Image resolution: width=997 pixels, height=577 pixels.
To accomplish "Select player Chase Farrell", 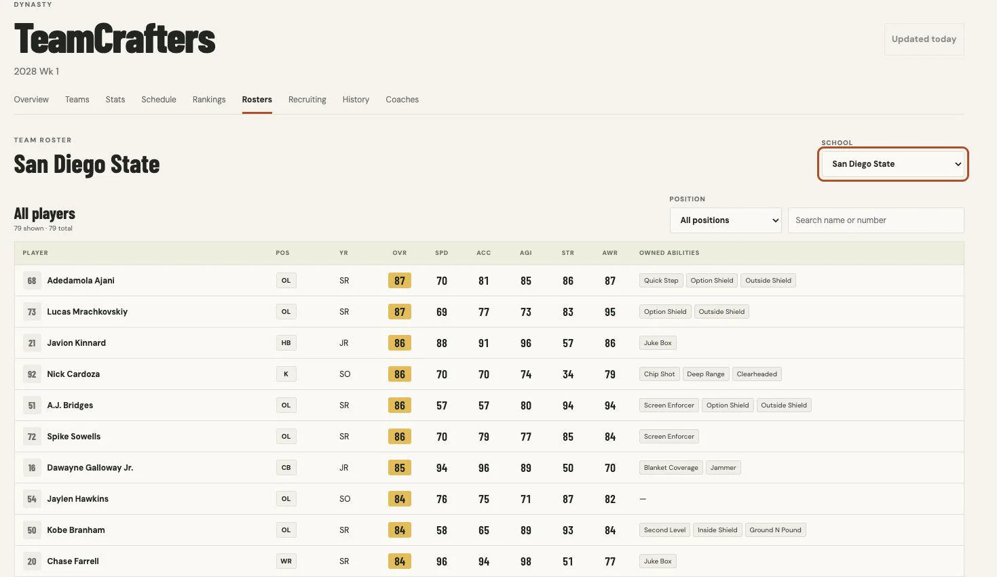I will click(x=73, y=561).
